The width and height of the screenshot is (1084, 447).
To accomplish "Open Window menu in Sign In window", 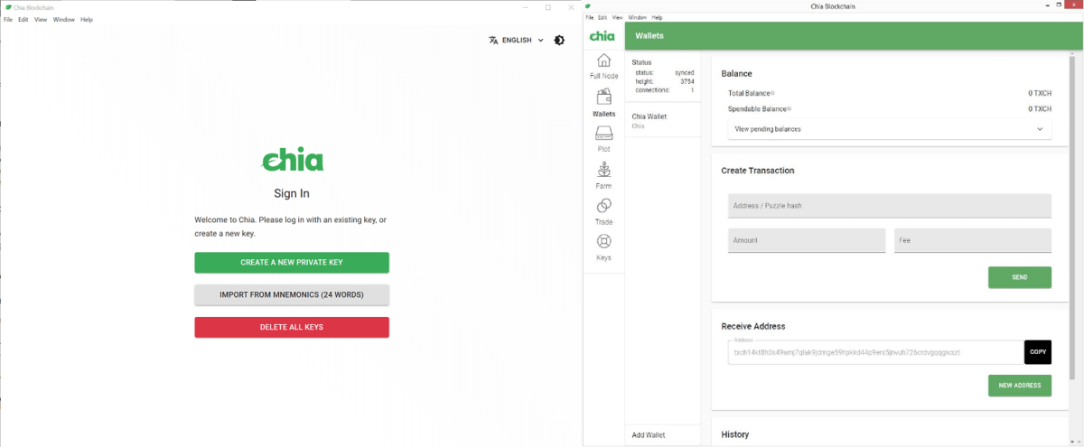I will click(64, 19).
